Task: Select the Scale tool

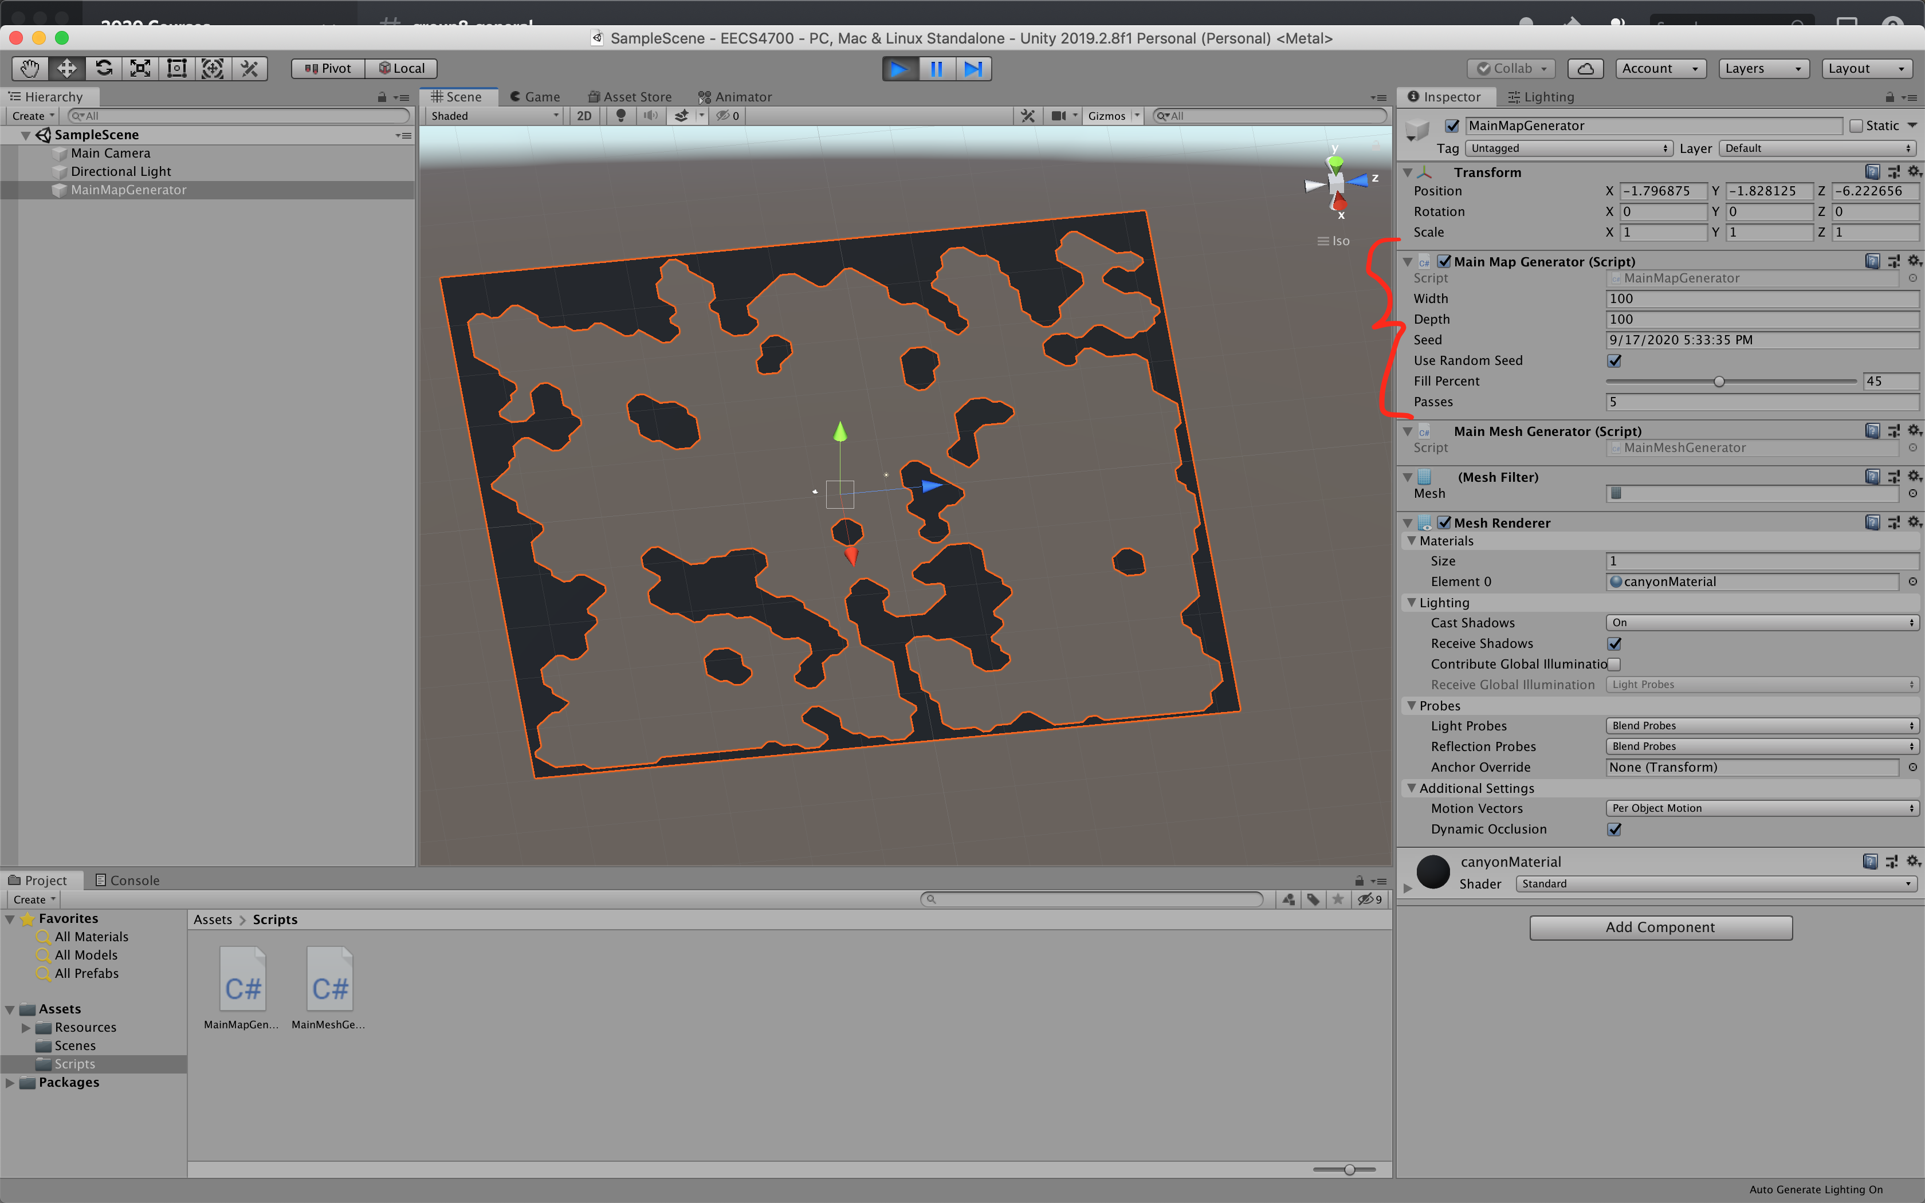Action: pyautogui.click(x=140, y=68)
